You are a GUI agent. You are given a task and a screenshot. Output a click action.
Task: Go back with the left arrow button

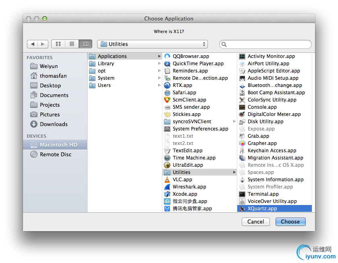33,44
